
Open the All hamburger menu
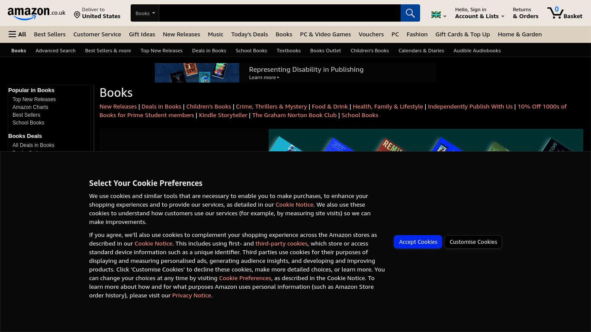click(17, 34)
